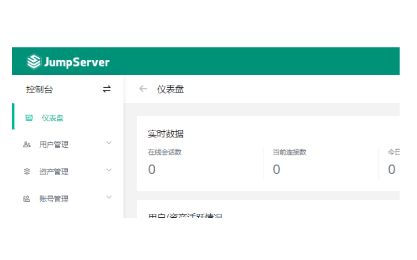
Task: Open the 用户管理 menu
Action: (54, 144)
